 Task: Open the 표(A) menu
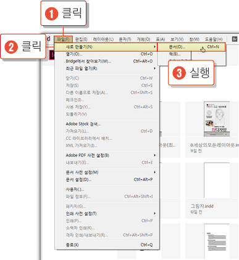(160, 39)
